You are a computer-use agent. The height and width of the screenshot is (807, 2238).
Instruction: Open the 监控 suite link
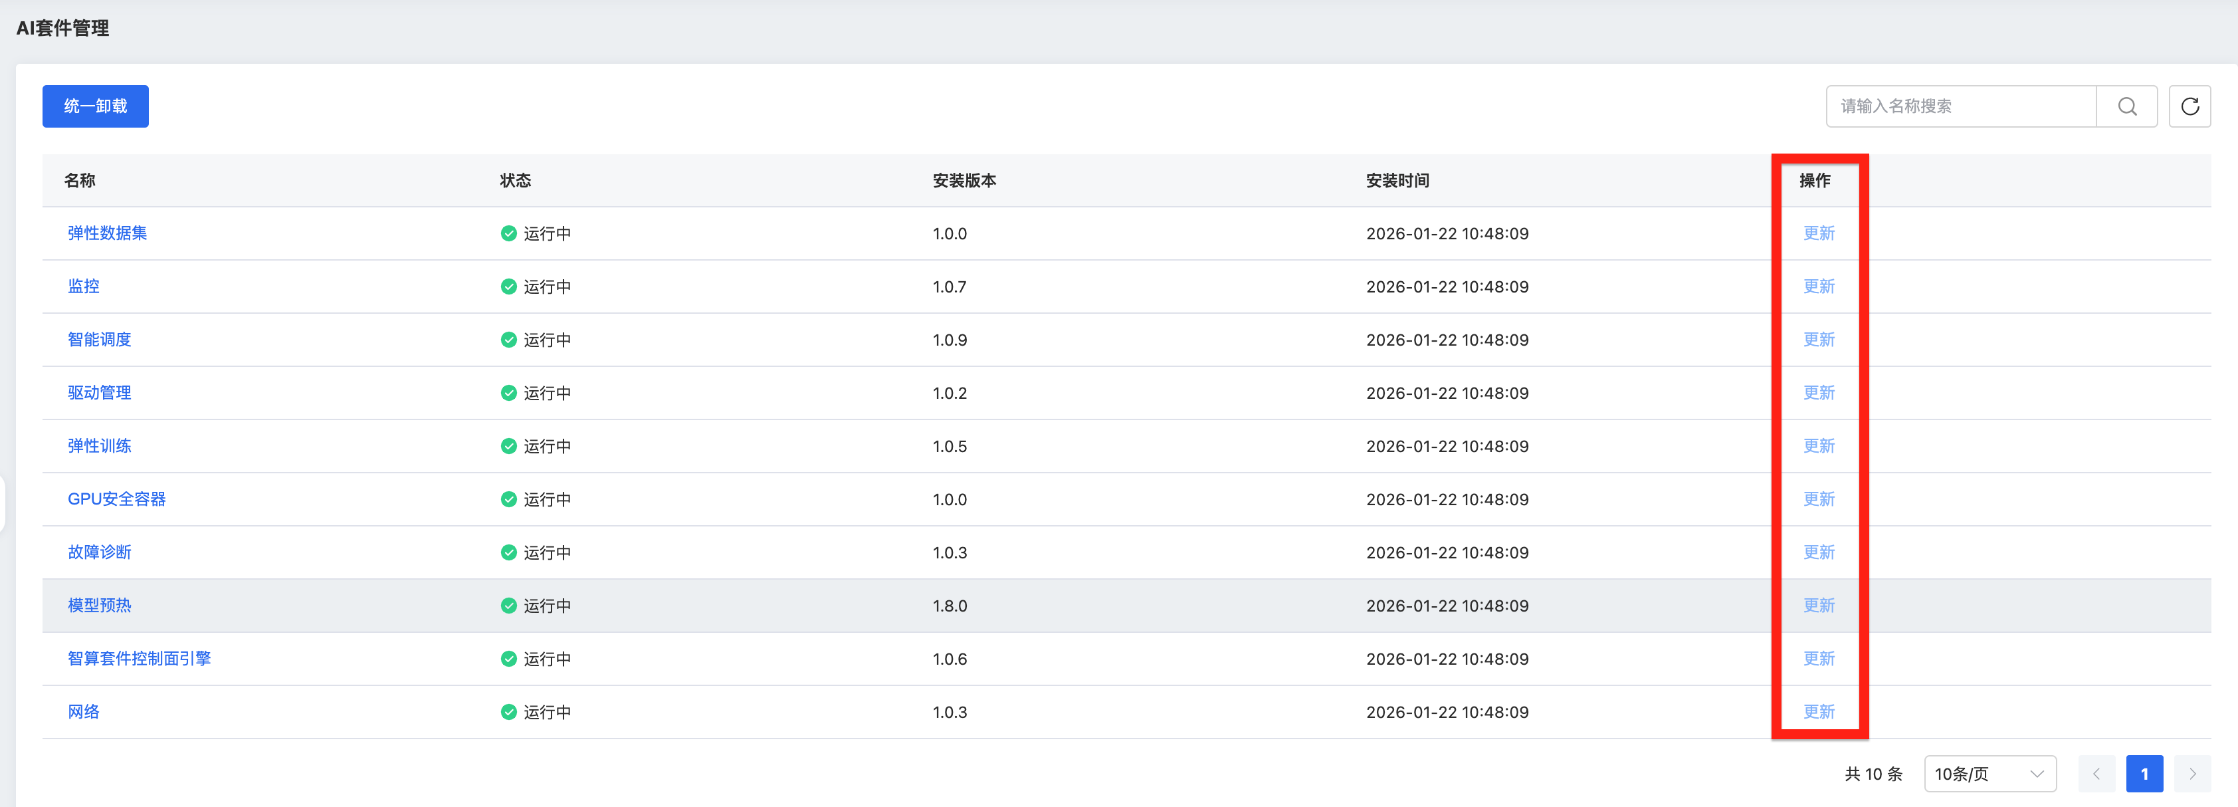[84, 286]
